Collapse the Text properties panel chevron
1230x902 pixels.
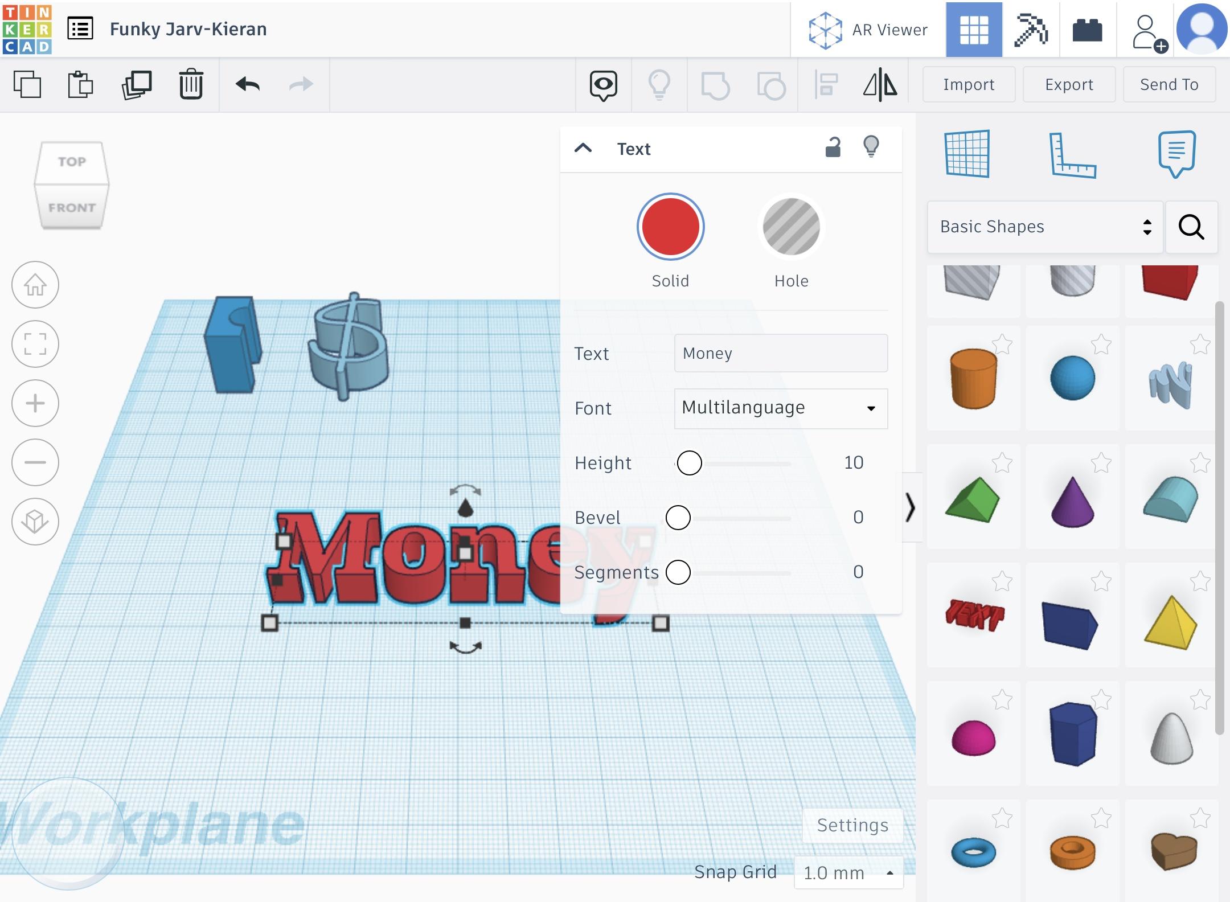583,149
